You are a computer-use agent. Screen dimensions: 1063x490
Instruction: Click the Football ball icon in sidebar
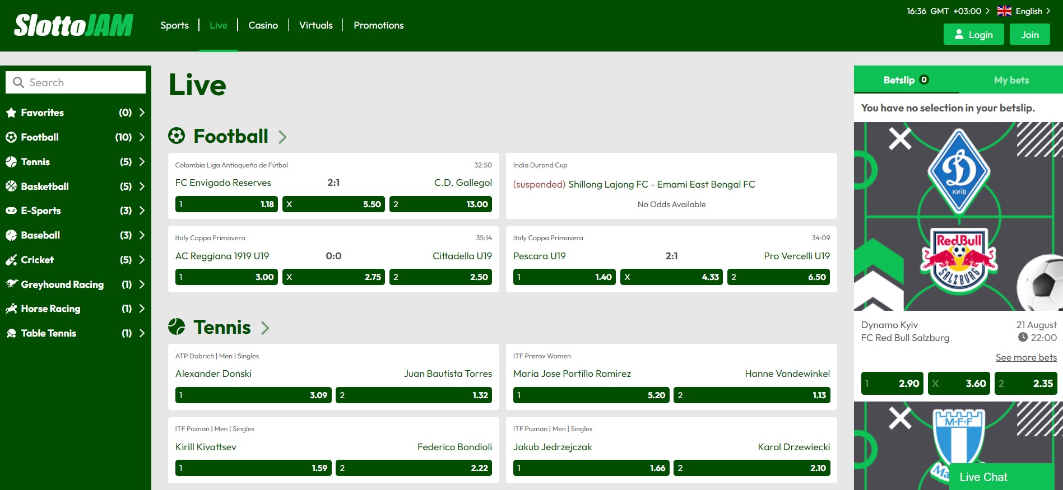pos(11,137)
